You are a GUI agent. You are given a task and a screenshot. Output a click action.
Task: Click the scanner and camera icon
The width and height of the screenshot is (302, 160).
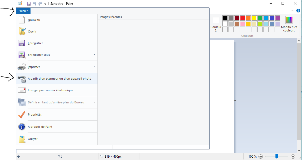click(21, 79)
